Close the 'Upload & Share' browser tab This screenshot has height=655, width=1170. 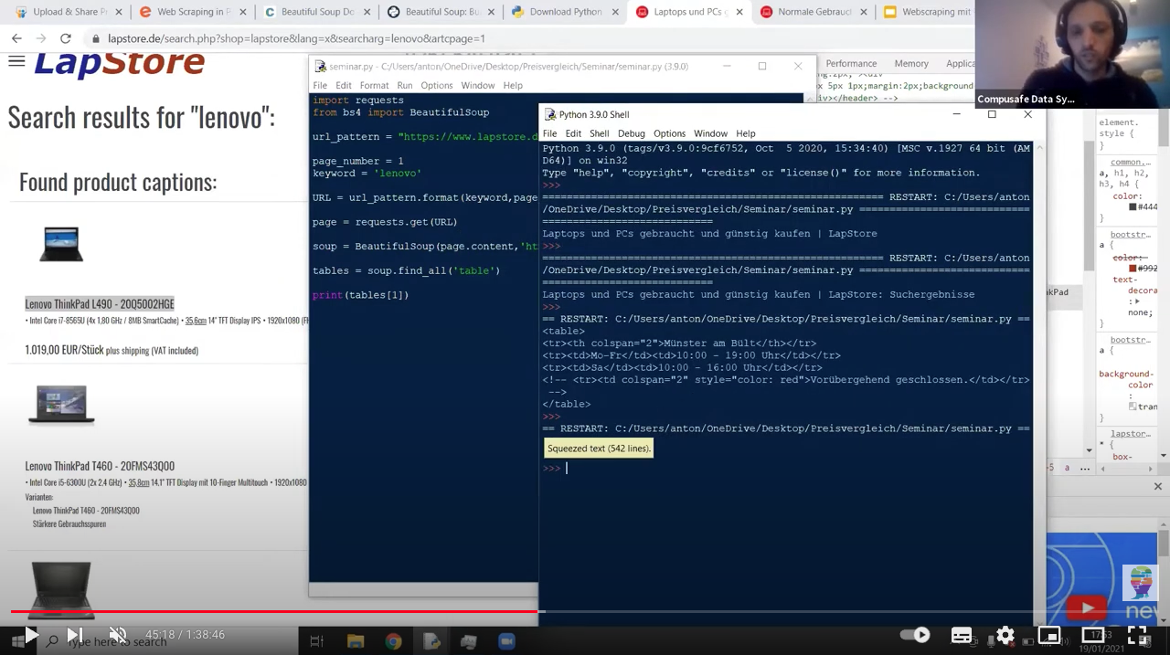(118, 12)
